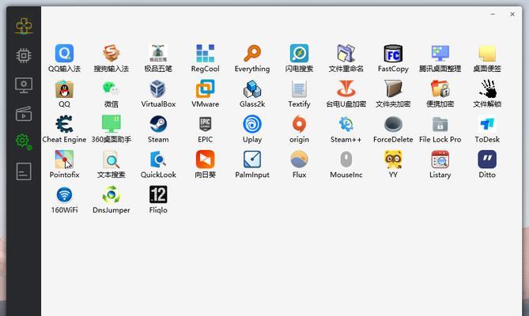Launch Uplay
Image resolution: width=529 pixels, height=316 pixels.
click(252, 124)
